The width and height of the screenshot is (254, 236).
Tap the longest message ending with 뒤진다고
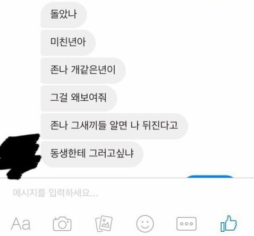click(x=114, y=126)
